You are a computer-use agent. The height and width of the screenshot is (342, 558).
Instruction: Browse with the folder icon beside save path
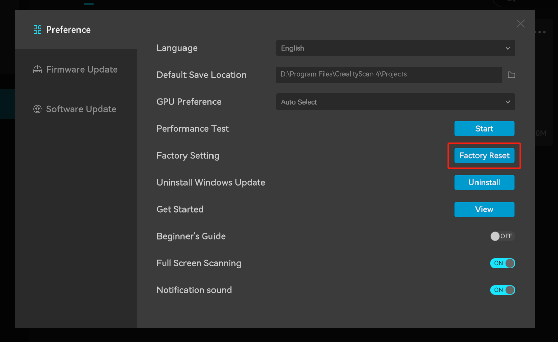click(x=511, y=75)
